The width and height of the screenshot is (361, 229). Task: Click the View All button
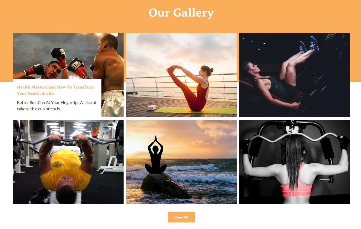point(181,217)
